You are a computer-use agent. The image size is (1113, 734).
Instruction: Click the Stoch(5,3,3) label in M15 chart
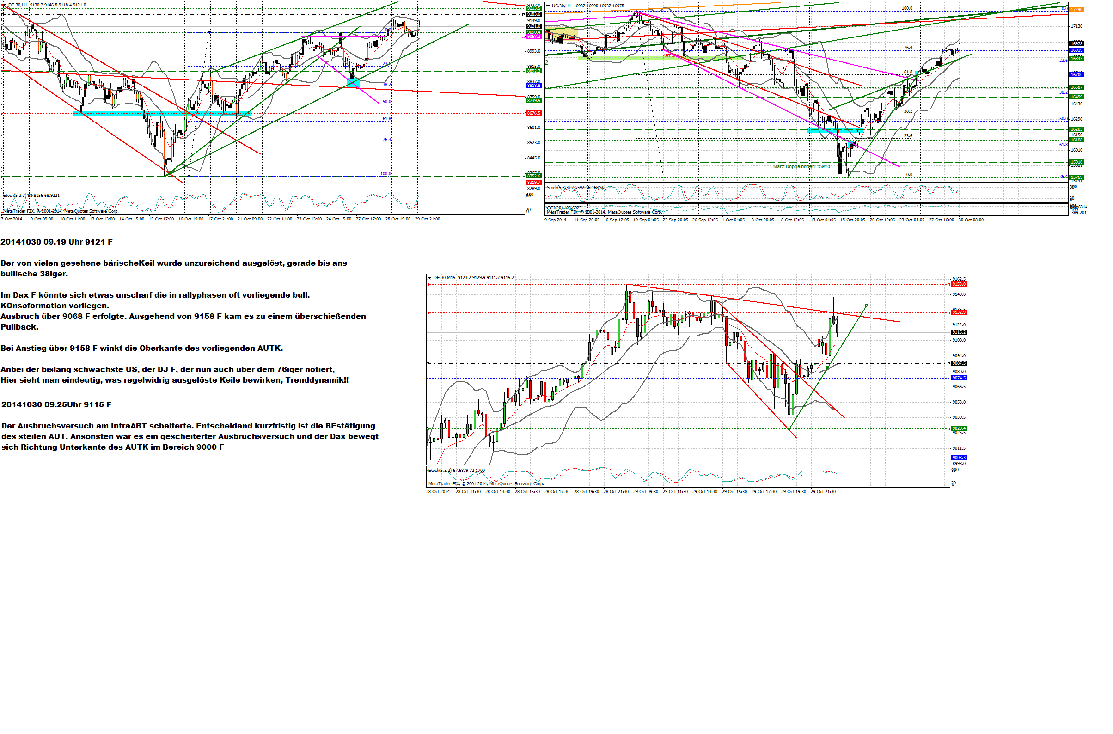pos(440,471)
